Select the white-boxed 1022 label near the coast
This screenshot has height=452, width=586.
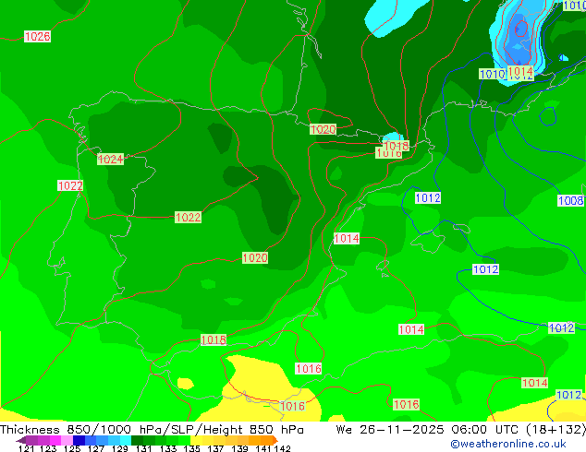coord(70,185)
